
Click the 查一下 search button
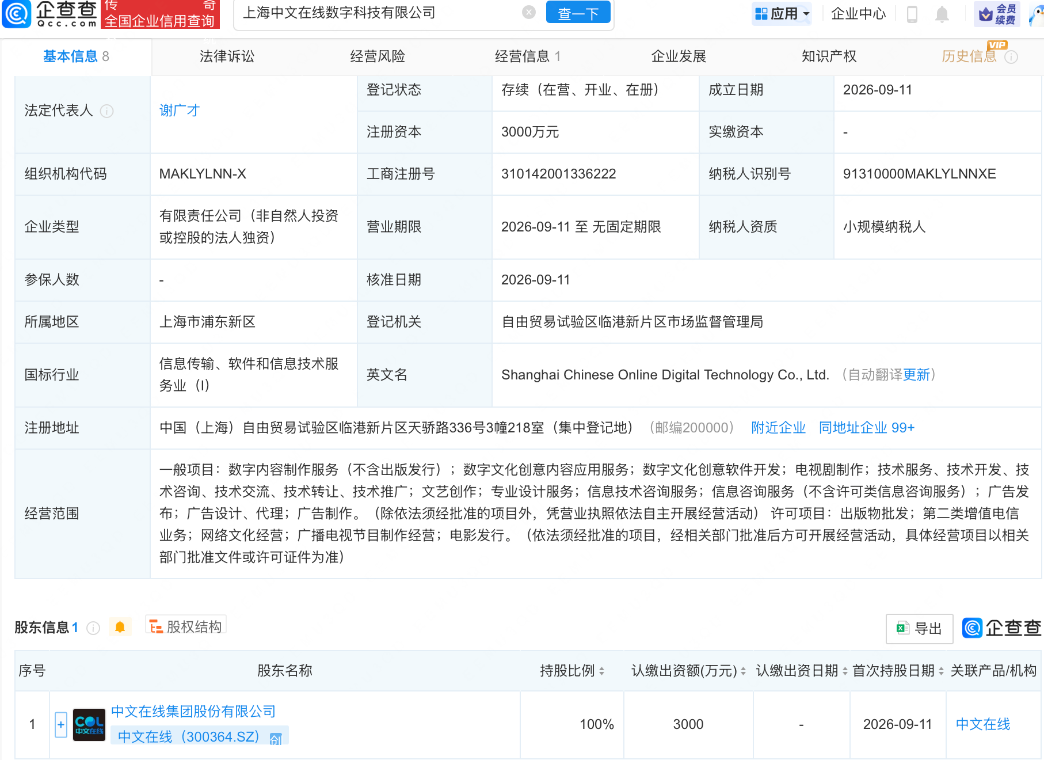tap(578, 13)
